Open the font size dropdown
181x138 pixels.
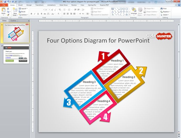pyautogui.click(x=49, y=10)
